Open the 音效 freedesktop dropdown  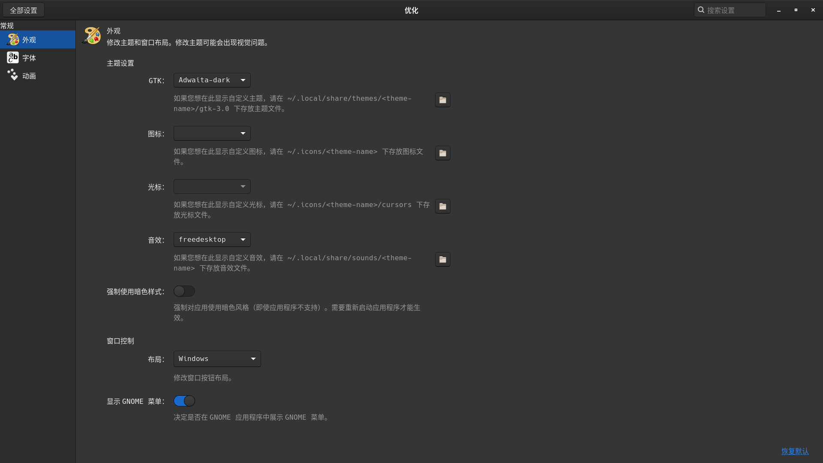[212, 240]
